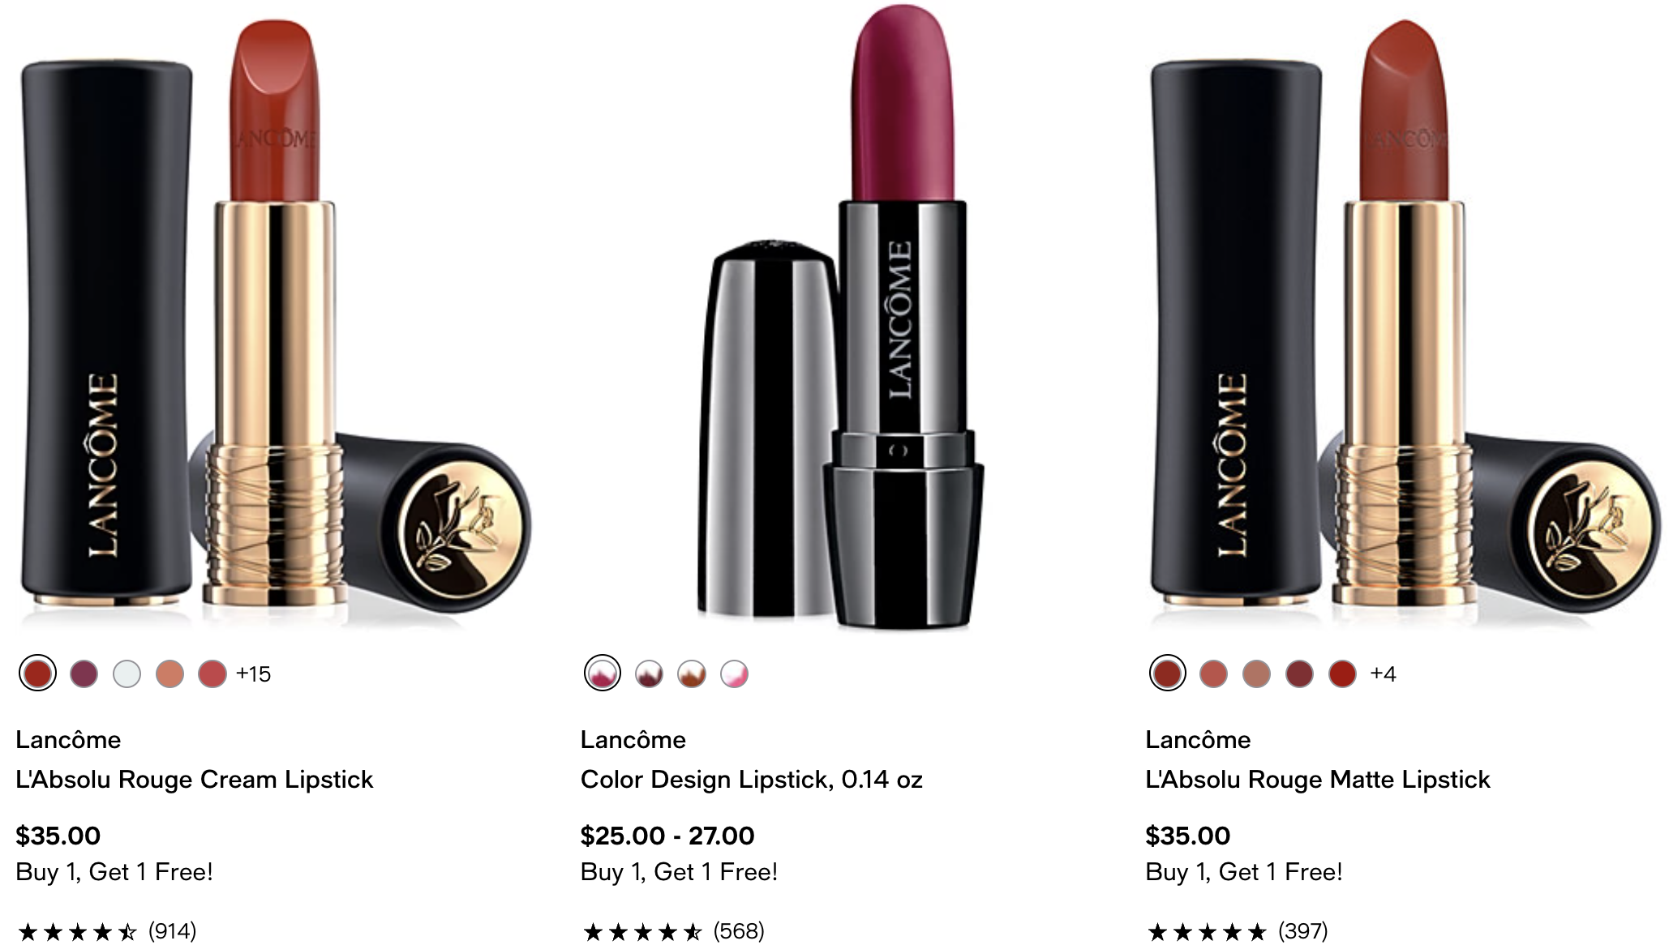Select the brown Color Design swatch
Screen dimensions: 1669x945
[692, 673]
